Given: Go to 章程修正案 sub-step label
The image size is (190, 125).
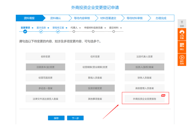Looking at the screenshot, I should [x=58, y=28].
